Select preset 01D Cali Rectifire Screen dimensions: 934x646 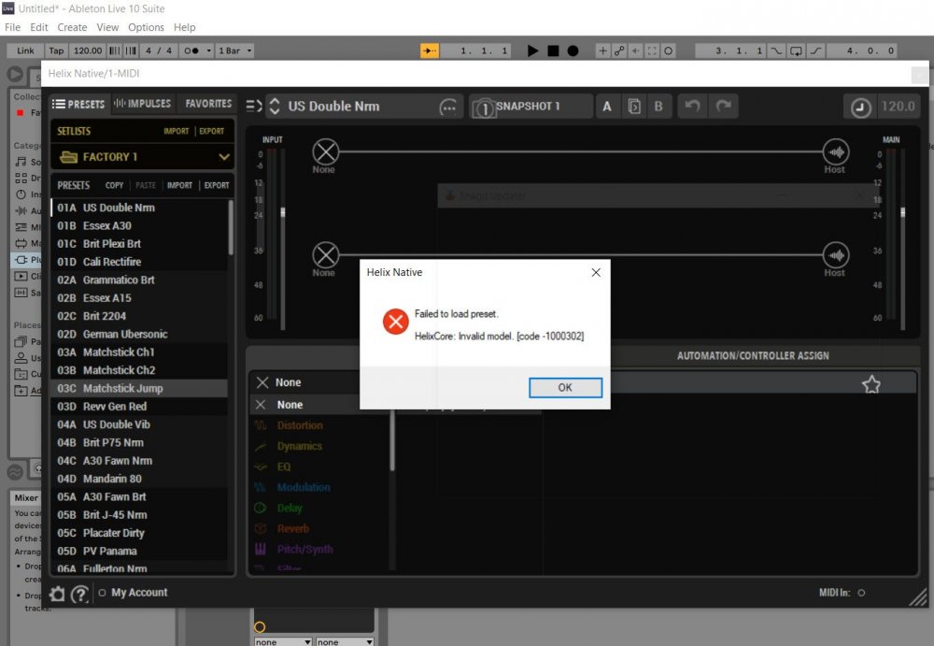[139, 262]
